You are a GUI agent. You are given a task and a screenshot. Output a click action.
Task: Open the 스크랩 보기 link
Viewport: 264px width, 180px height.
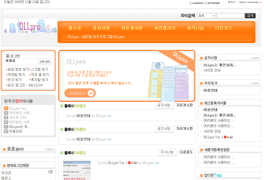point(39,69)
